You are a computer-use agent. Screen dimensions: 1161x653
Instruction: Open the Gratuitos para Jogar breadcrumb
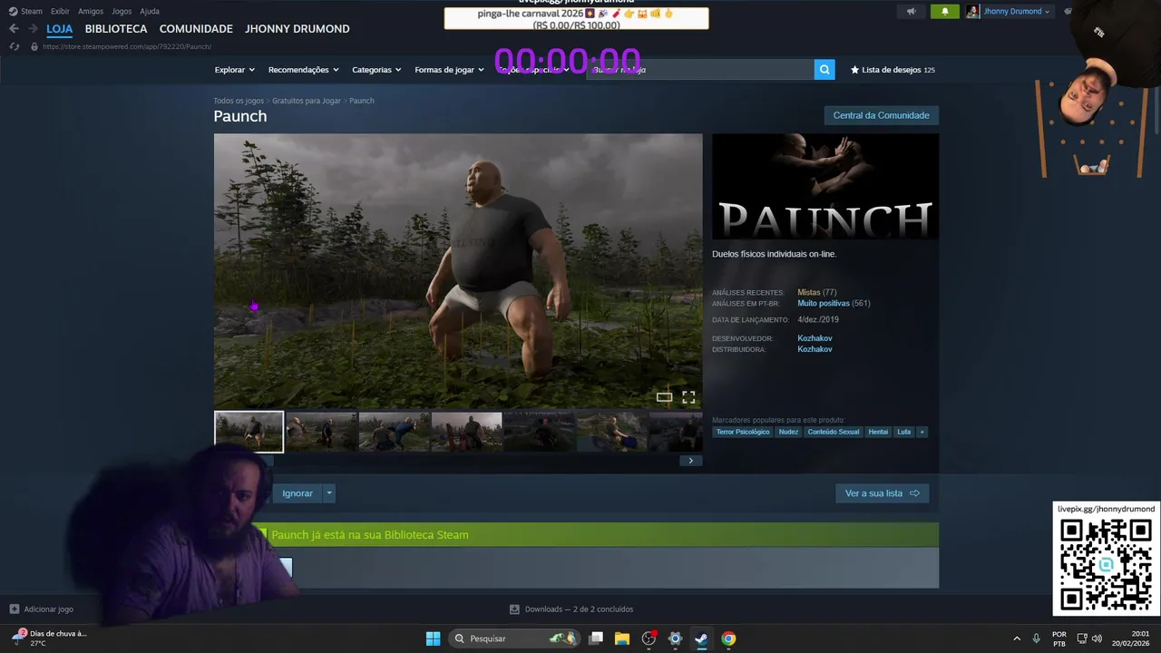click(x=307, y=101)
